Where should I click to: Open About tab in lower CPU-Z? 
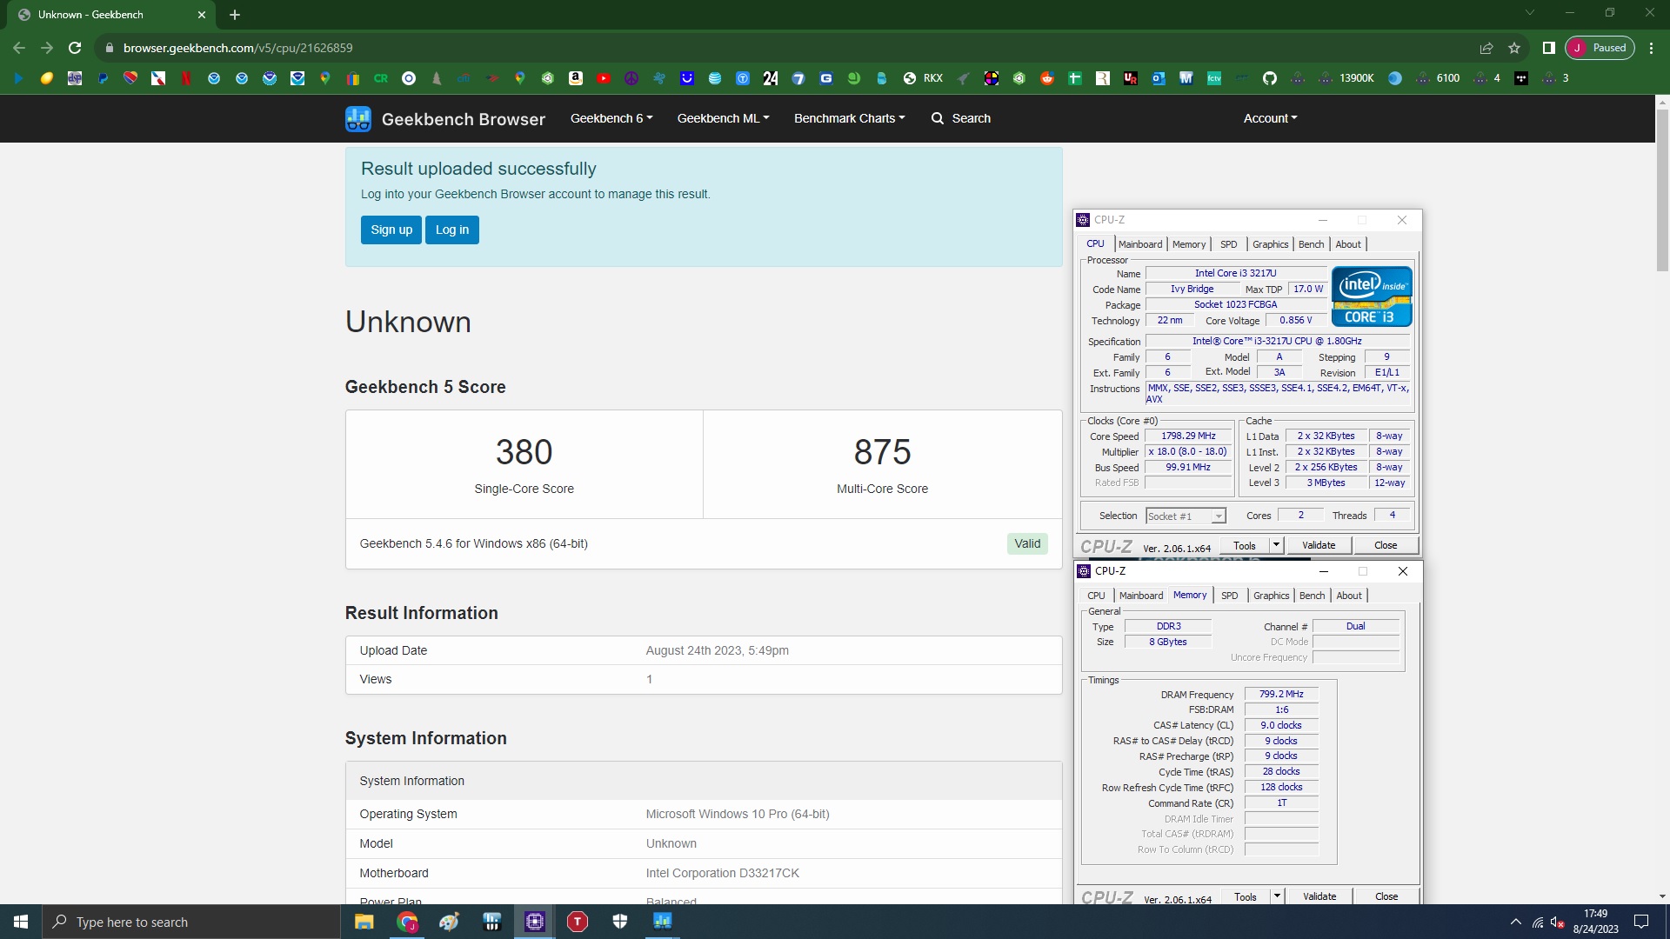[x=1349, y=596]
